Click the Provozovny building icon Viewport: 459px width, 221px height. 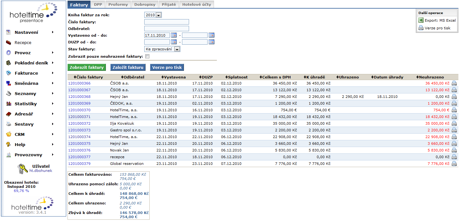9,155
